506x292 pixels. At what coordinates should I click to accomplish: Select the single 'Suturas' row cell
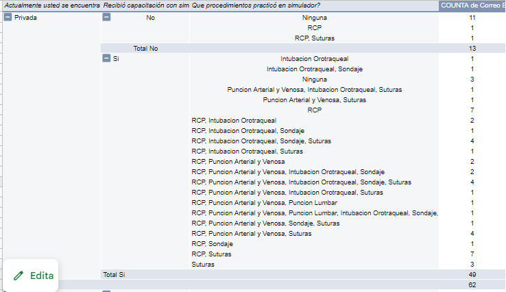pyautogui.click(x=202, y=264)
